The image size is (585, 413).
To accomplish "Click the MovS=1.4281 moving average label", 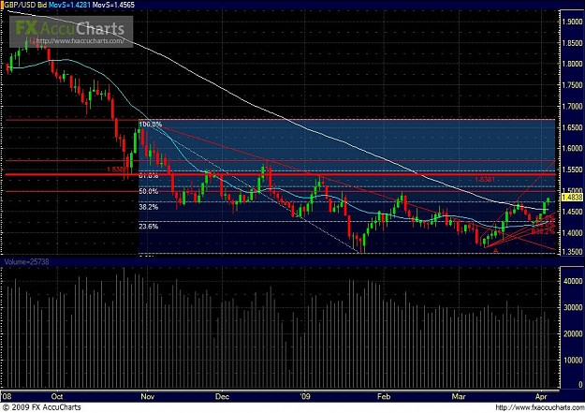I will (69, 5).
